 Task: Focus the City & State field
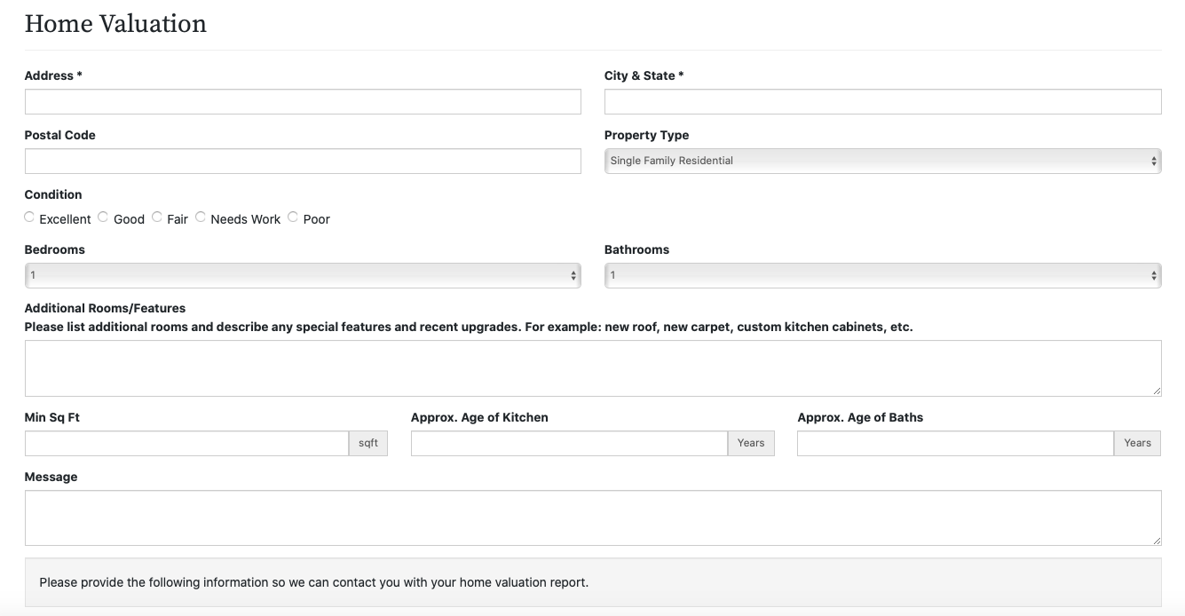[x=881, y=102]
